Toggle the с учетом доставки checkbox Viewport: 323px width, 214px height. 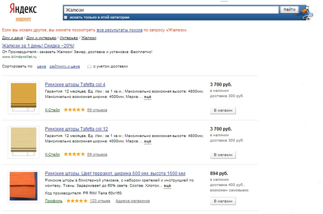click(89, 66)
